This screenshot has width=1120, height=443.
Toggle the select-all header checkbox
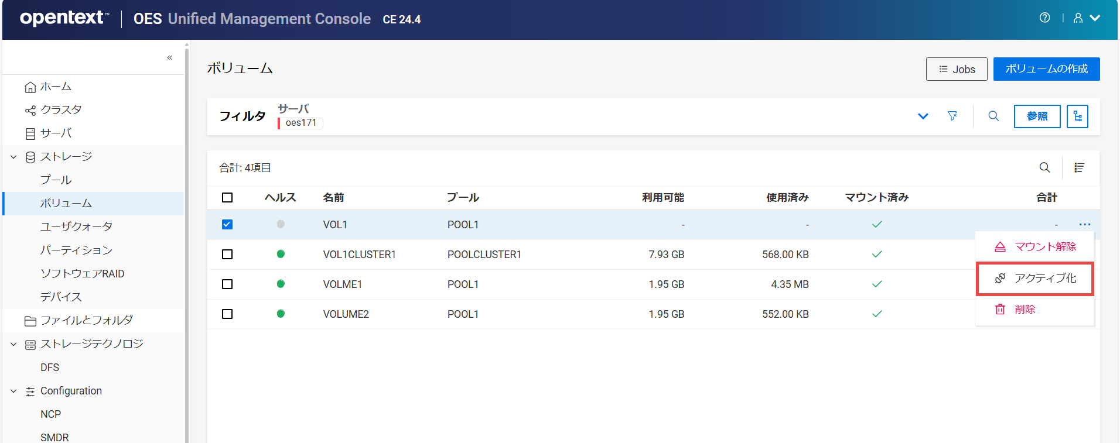pos(227,198)
